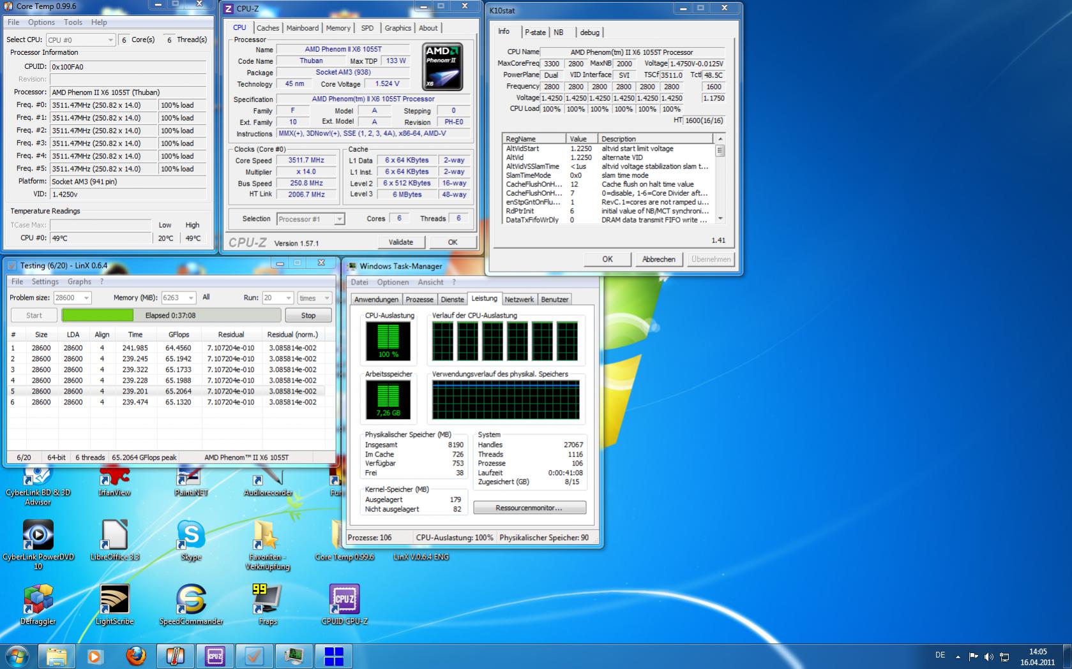Confirm K10stat with the OK button
Screen dimensions: 1072x669
click(607, 260)
